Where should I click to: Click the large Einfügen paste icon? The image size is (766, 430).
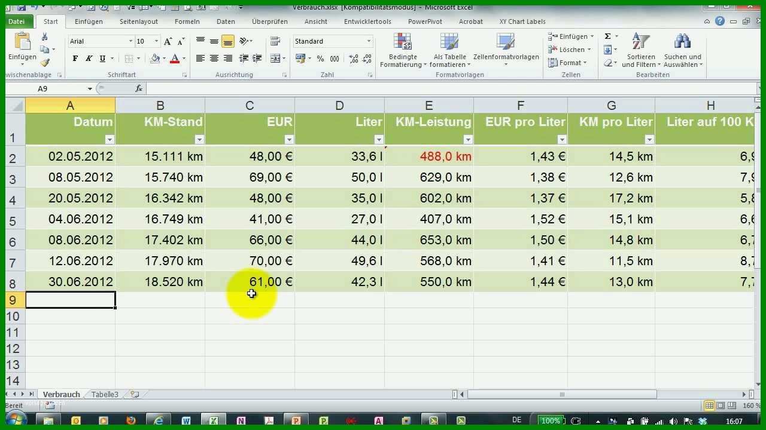pos(22,42)
